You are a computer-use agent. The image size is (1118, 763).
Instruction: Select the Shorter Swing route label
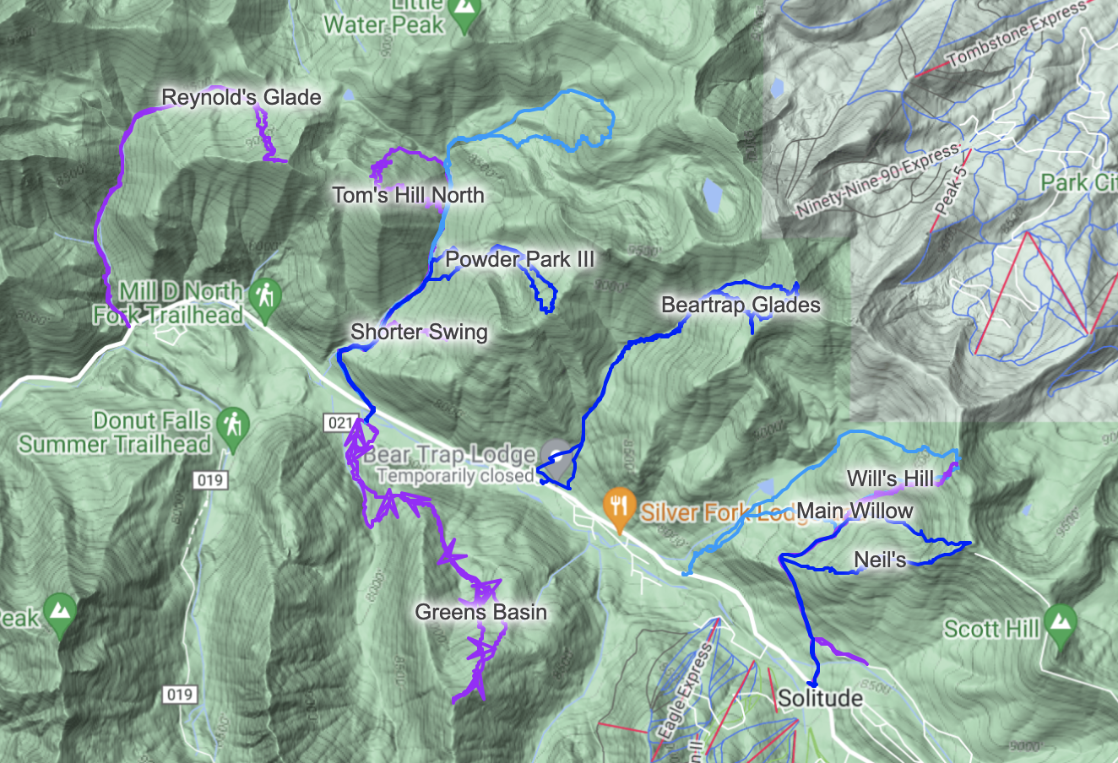(x=420, y=332)
